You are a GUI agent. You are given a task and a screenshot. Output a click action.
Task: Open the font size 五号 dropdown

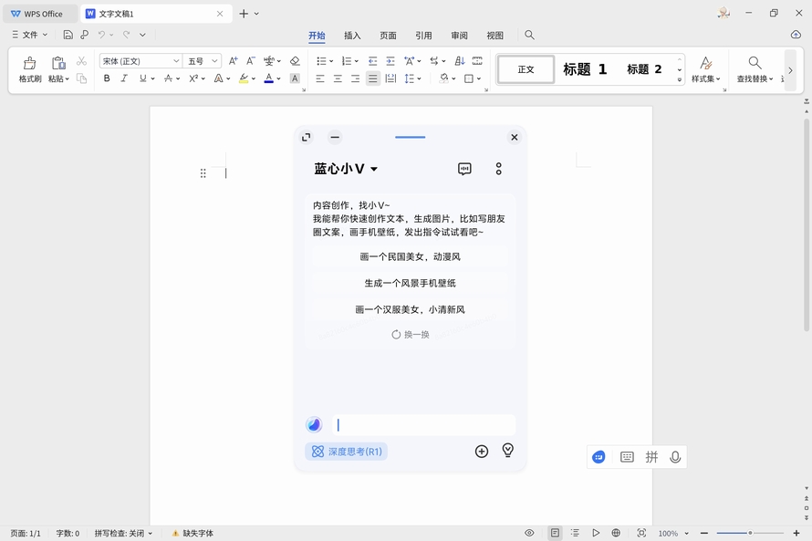[214, 61]
